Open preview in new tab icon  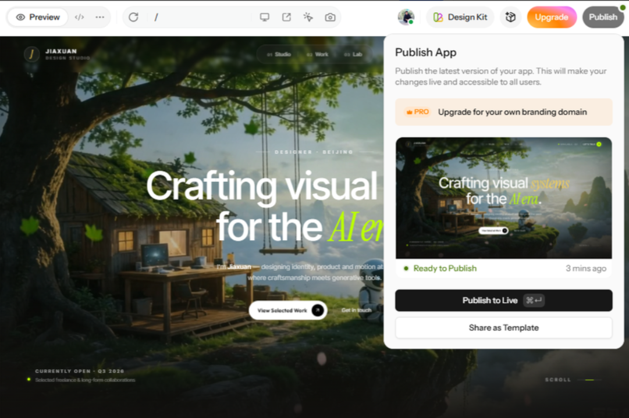[x=286, y=17]
